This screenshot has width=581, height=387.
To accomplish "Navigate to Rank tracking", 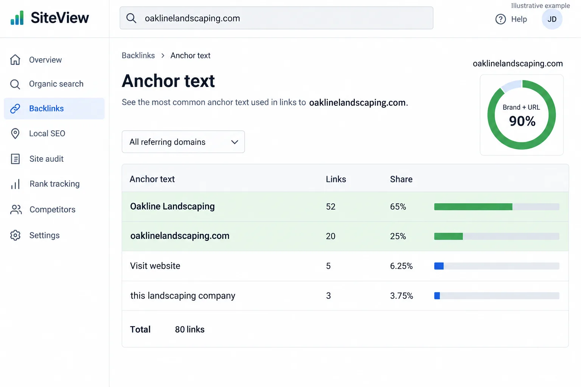I will [x=54, y=184].
